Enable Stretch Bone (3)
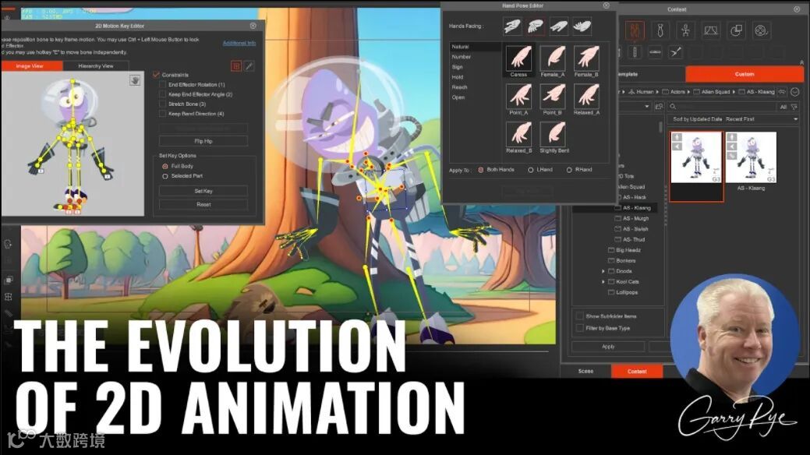 [162, 104]
